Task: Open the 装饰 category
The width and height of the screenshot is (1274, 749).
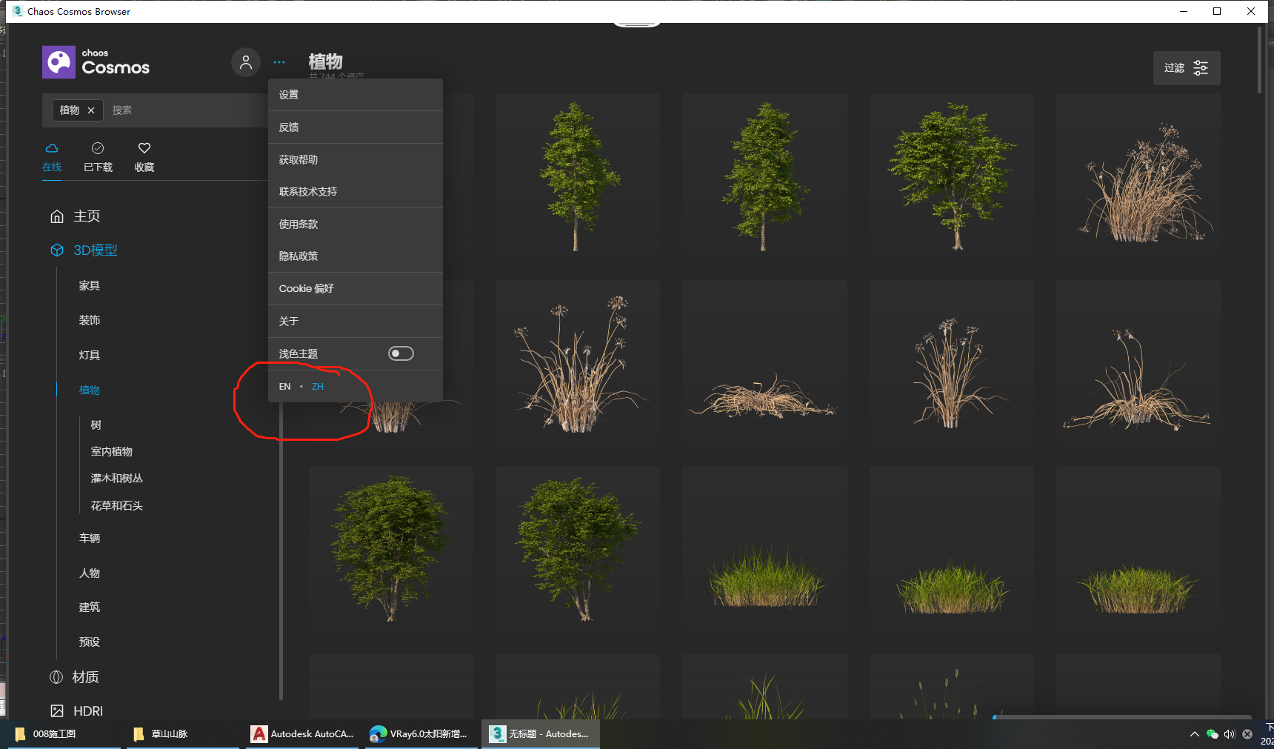Action: point(90,321)
